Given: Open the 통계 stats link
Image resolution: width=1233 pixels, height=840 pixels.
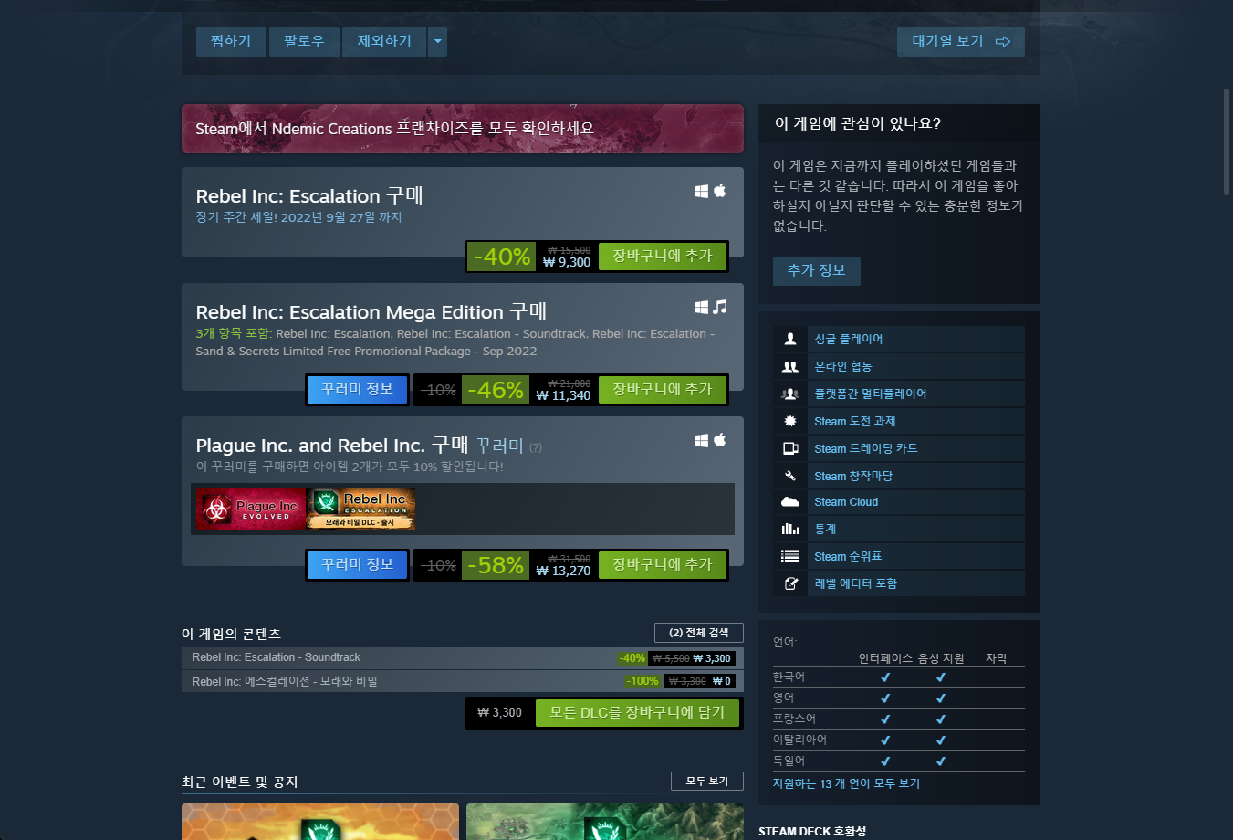Looking at the screenshot, I should point(825,529).
